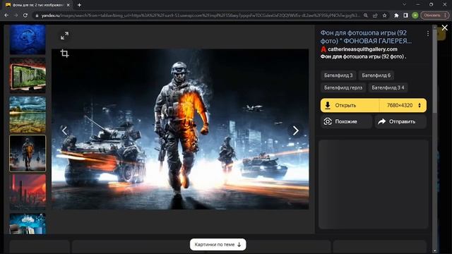This screenshot has width=452, height=254.
Task: Go to the previous image arrow
Action: click(x=64, y=131)
